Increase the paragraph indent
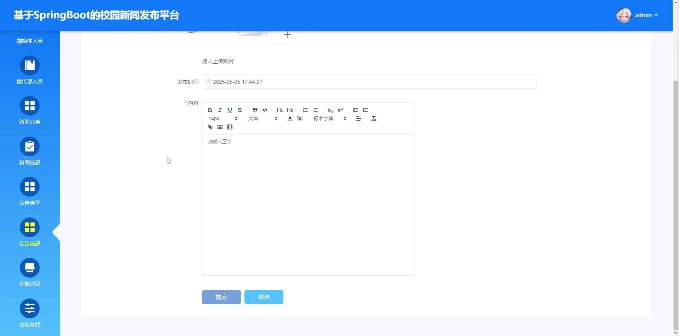 pyautogui.click(x=365, y=110)
